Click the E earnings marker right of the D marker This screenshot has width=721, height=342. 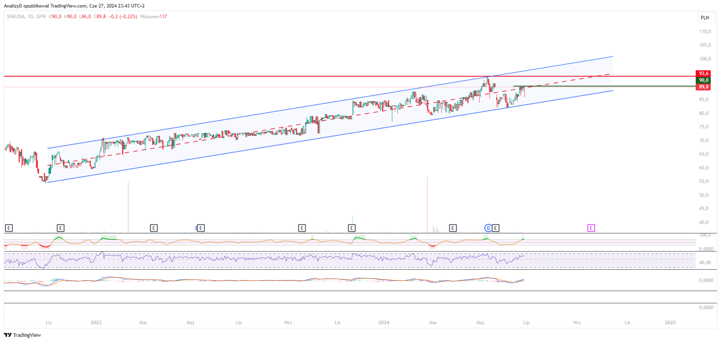(x=495, y=228)
